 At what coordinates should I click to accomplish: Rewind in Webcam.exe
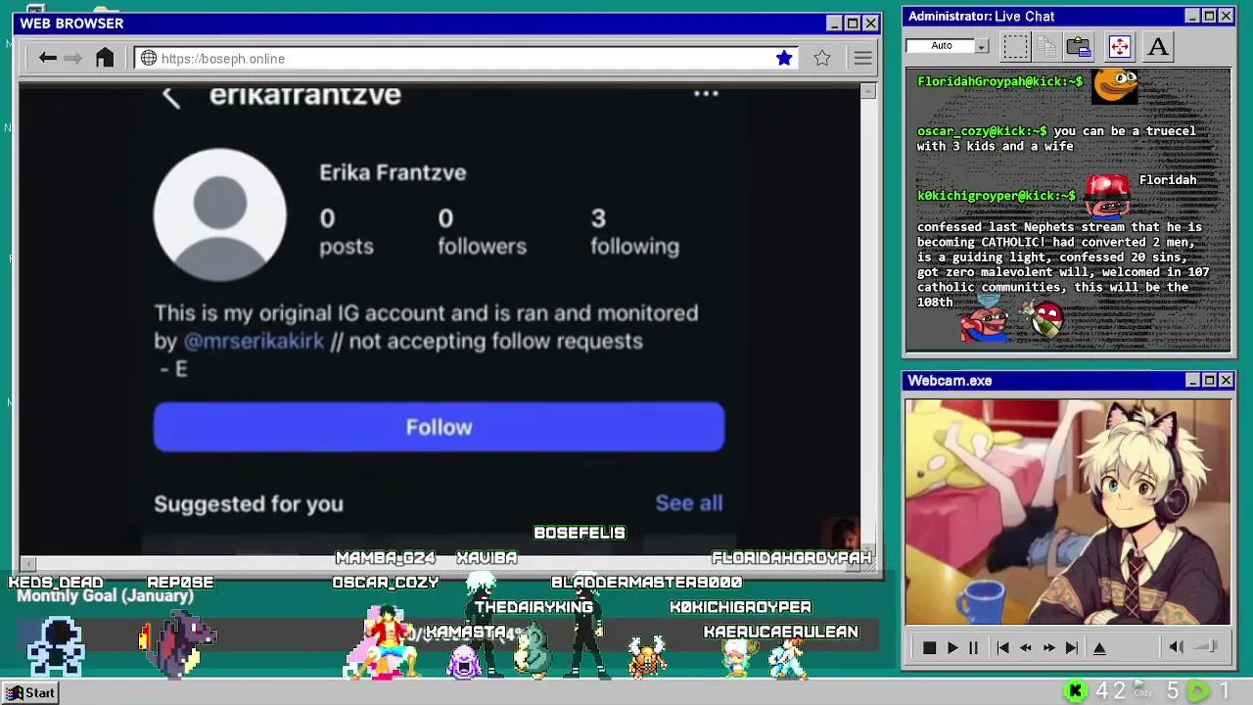click(1026, 647)
